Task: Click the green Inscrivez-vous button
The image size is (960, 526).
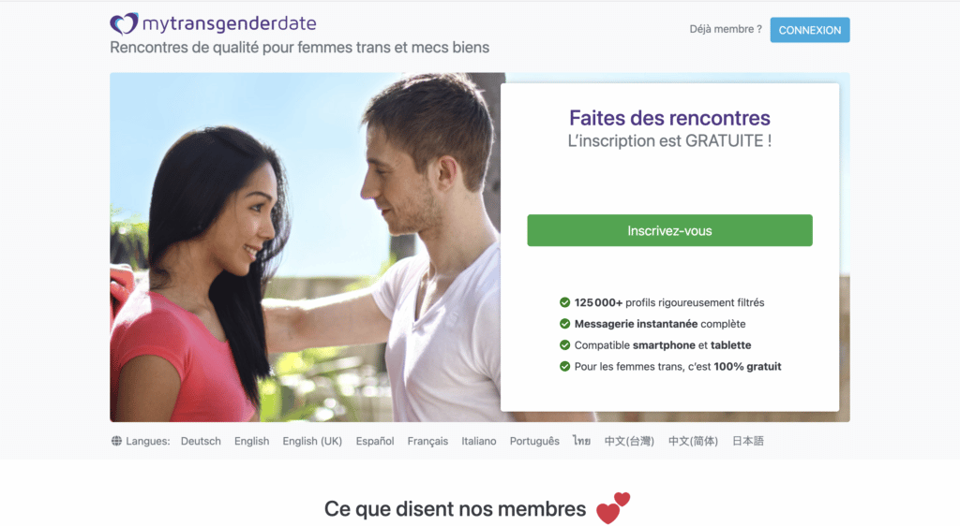Action: pyautogui.click(x=669, y=230)
